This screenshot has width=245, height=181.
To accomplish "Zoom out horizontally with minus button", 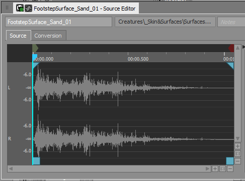I will click(230, 169).
